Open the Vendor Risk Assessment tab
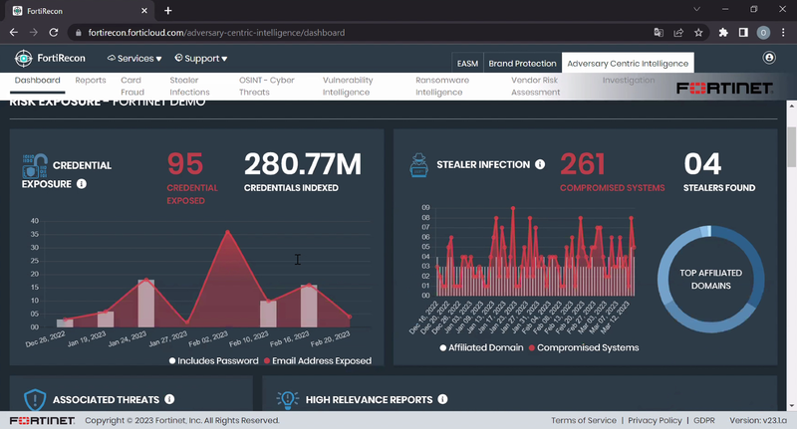797x429 pixels. [535, 87]
